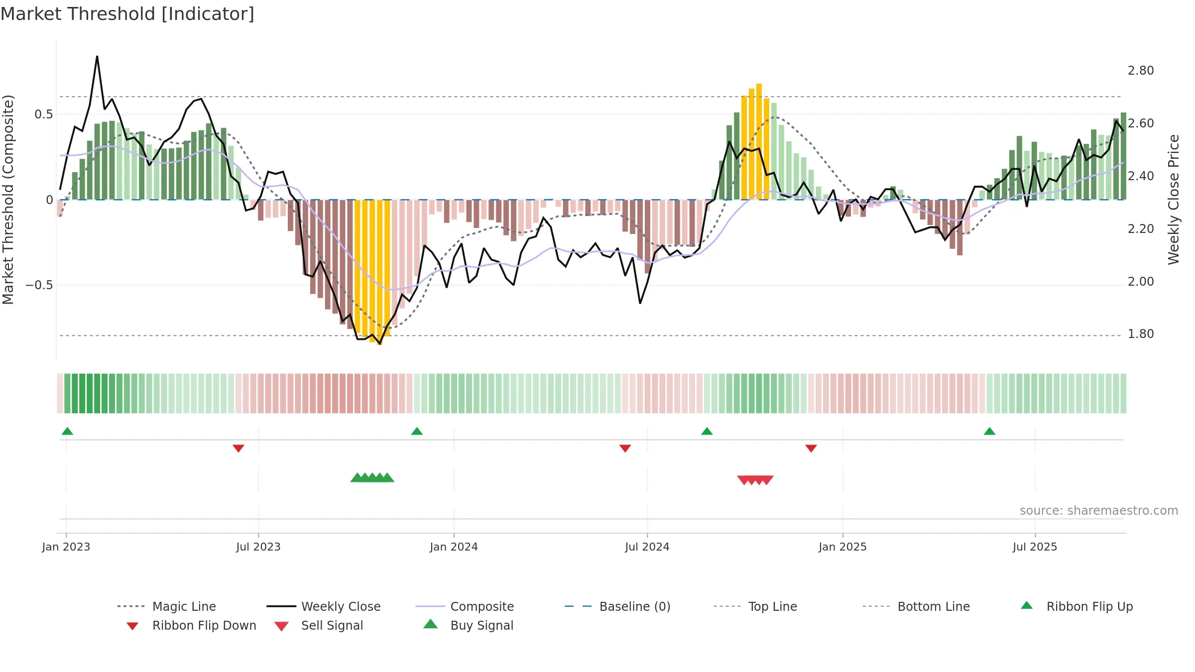
Task: Click the 2.20 price axis label
Action: pyautogui.click(x=1141, y=229)
